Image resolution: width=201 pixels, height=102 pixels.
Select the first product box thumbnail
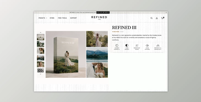(x=40, y=37)
